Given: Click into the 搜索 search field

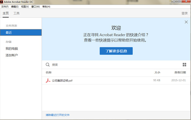Looking at the screenshot, I should 116,65.
